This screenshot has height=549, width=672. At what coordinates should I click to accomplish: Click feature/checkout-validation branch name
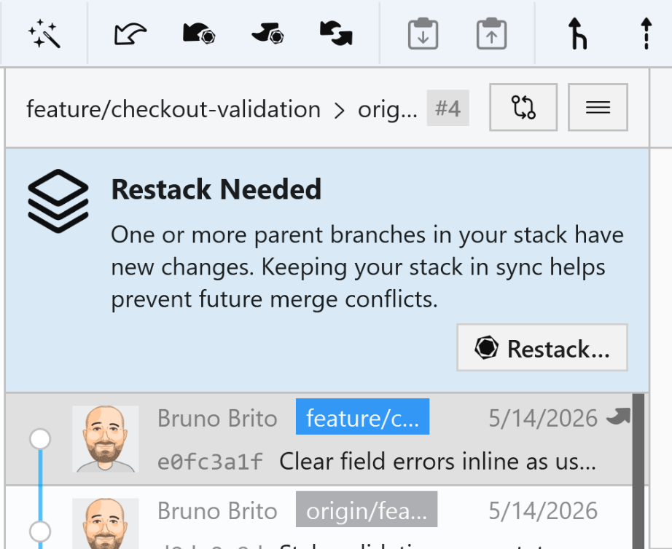click(173, 109)
